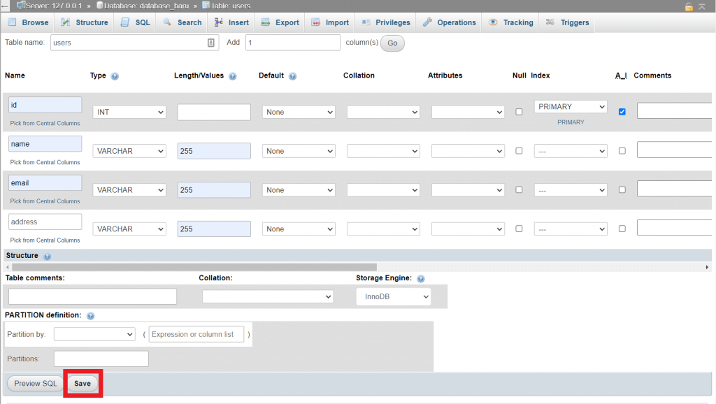Open the Storage Engine dropdown showing InnoDB
The width and height of the screenshot is (716, 404).
[x=393, y=296]
